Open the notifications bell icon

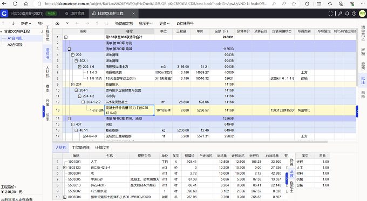[347, 13]
